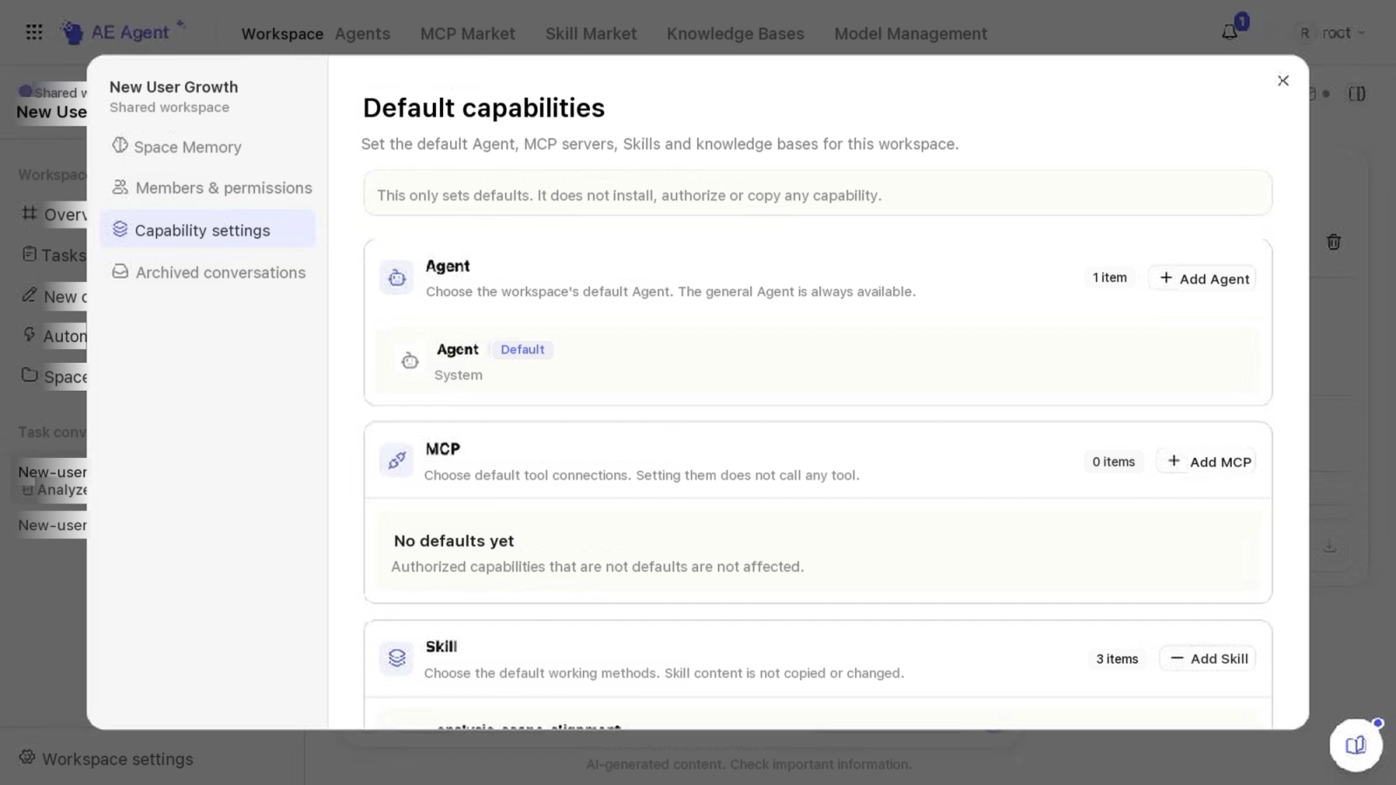Click the Space Memory brain icon
This screenshot has height=785, width=1396.
pos(120,146)
